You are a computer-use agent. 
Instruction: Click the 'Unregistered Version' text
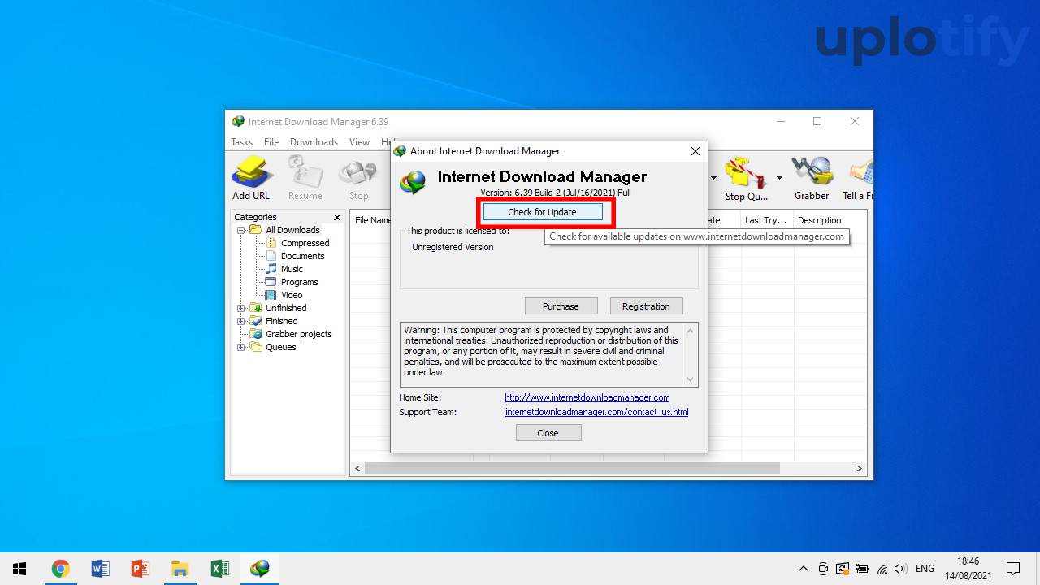click(453, 247)
